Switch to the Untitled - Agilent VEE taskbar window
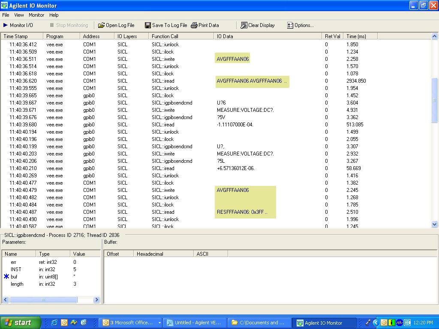The image size is (439, 329). pos(194,323)
